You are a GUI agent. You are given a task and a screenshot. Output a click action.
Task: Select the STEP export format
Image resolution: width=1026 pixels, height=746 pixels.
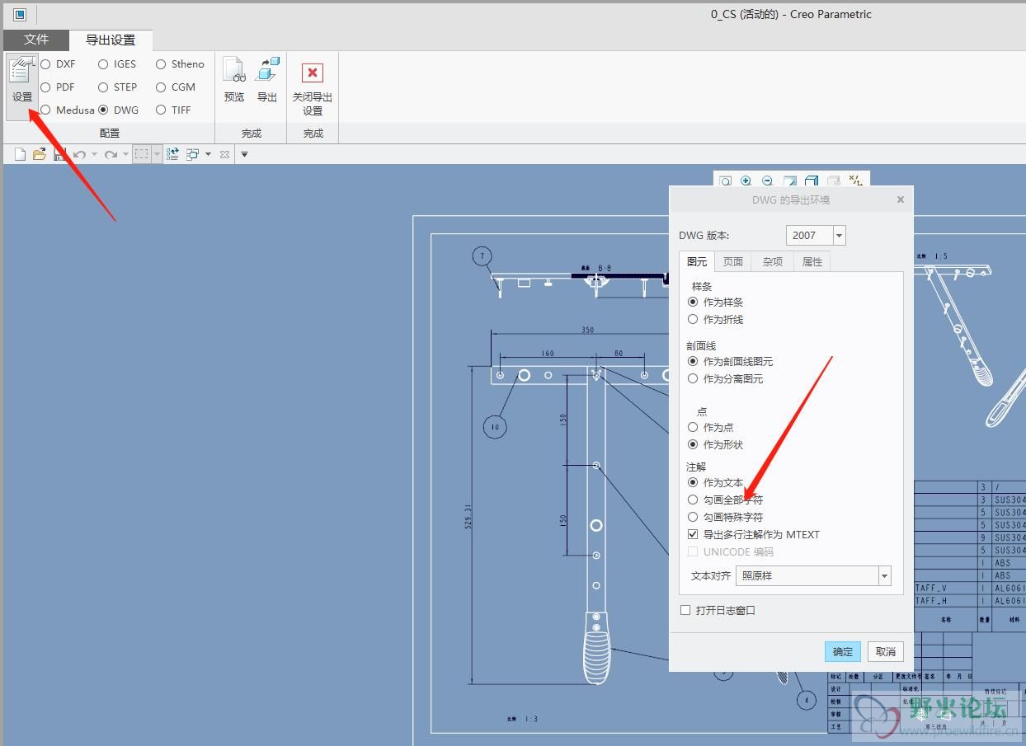[103, 87]
